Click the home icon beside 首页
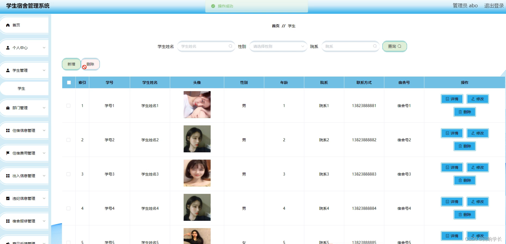This screenshot has height=244, width=506. point(8,25)
